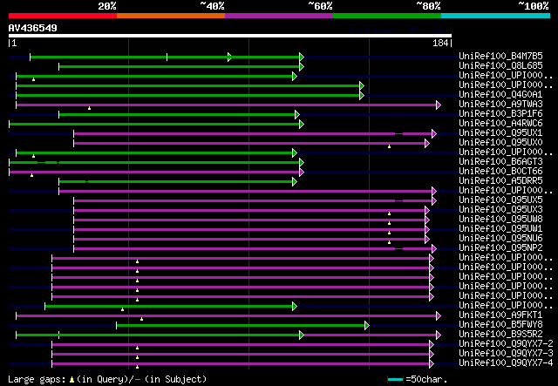This screenshot has width=558, height=386.
Task: Click the UniRef100_B0CT66 label
Action: point(500,172)
